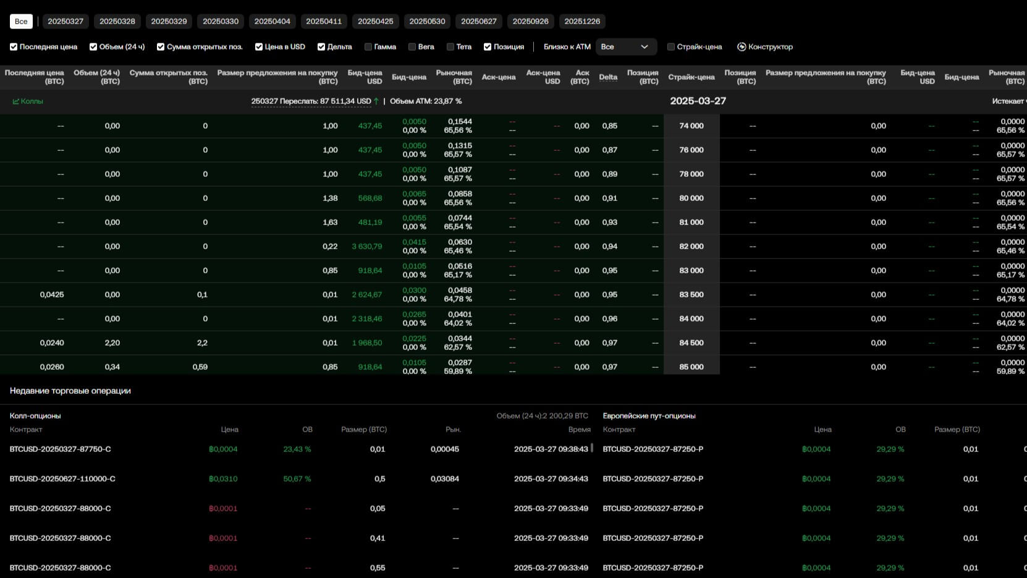Viewport: 1027px width, 578px height.
Task: Click the 250327 Переслать price link
Action: tap(311, 101)
